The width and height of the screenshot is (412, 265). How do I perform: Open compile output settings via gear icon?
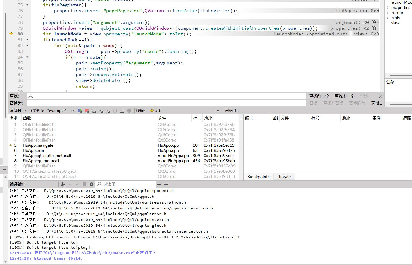pyautogui.click(x=91, y=184)
